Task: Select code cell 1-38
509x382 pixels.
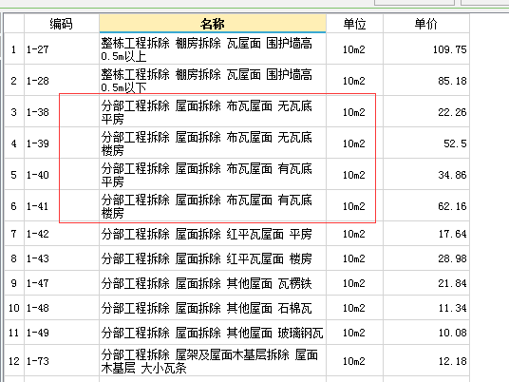Action: pos(62,112)
